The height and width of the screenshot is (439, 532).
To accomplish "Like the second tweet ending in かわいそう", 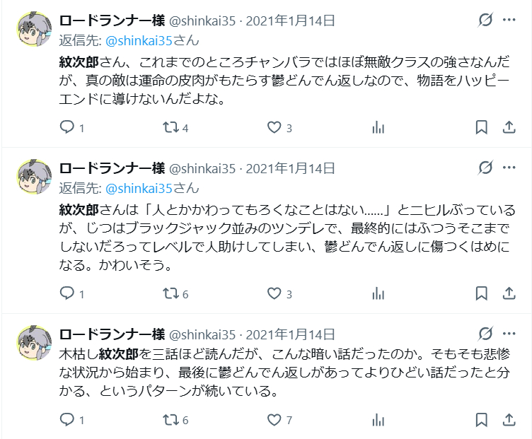I will [x=274, y=293].
